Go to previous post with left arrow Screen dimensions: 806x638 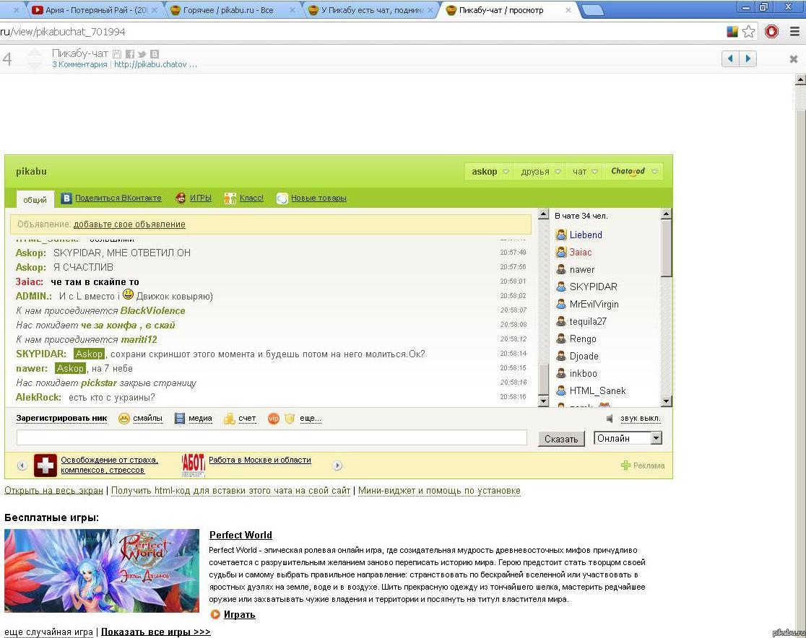coord(730,58)
